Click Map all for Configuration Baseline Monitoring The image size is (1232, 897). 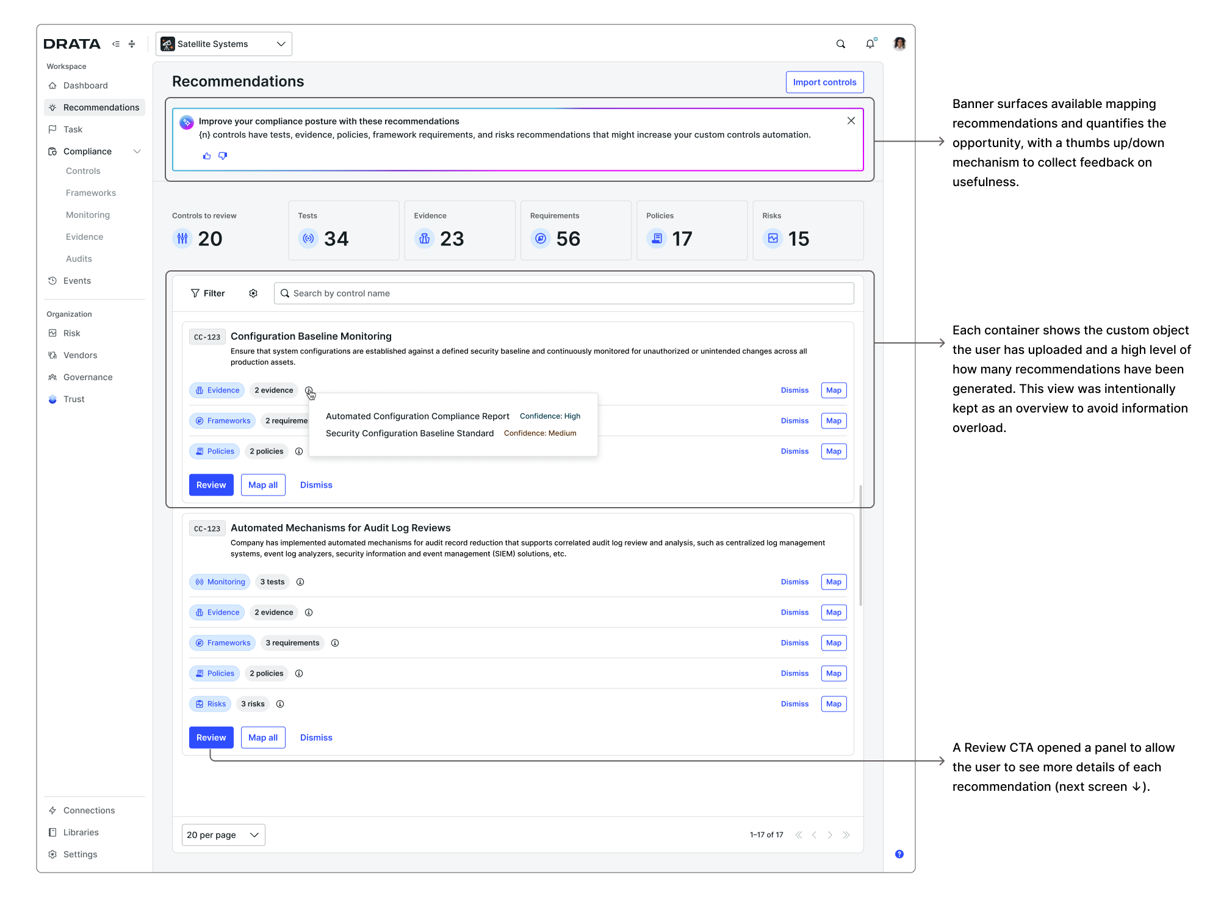coord(263,485)
